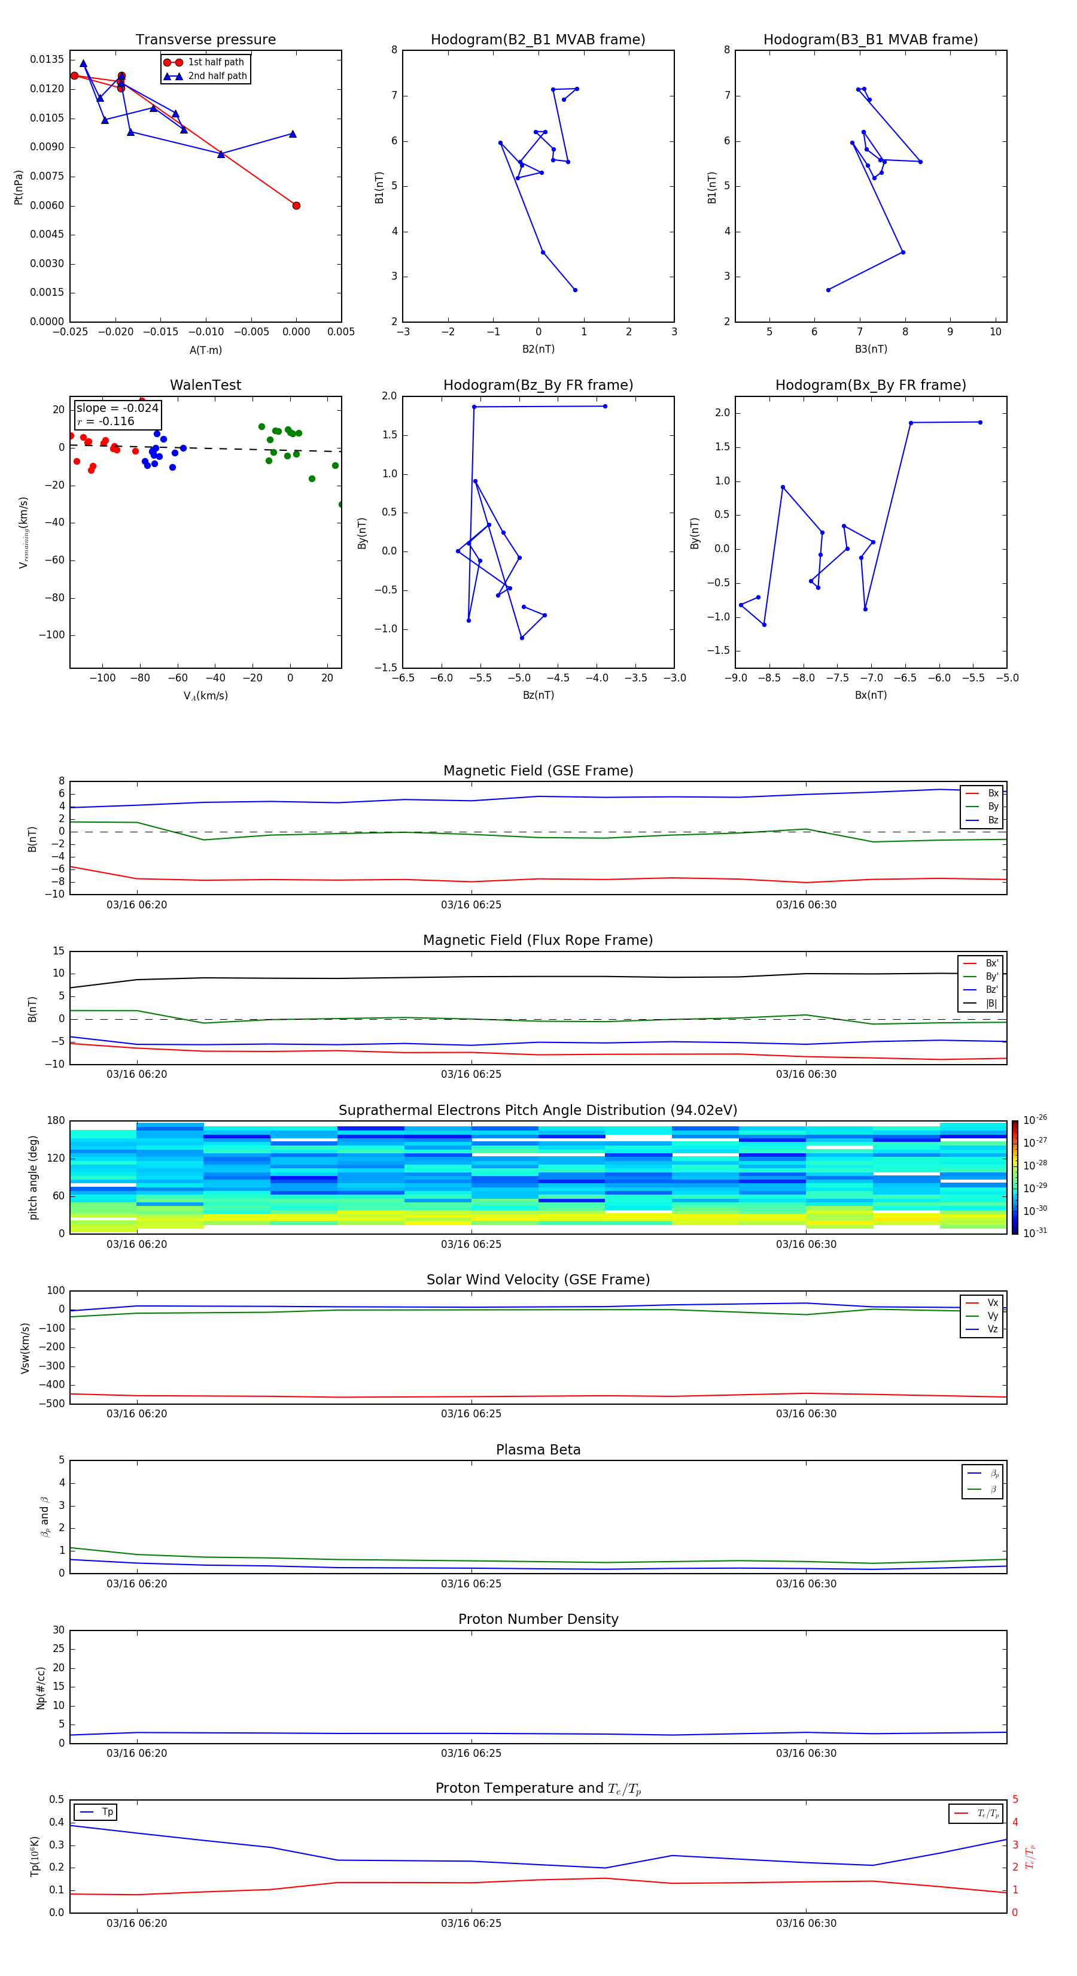Click the 'V_A(km/s)' x-axis label
Image resolution: width=1077 pixels, height=1976 pixels.
[x=205, y=696]
